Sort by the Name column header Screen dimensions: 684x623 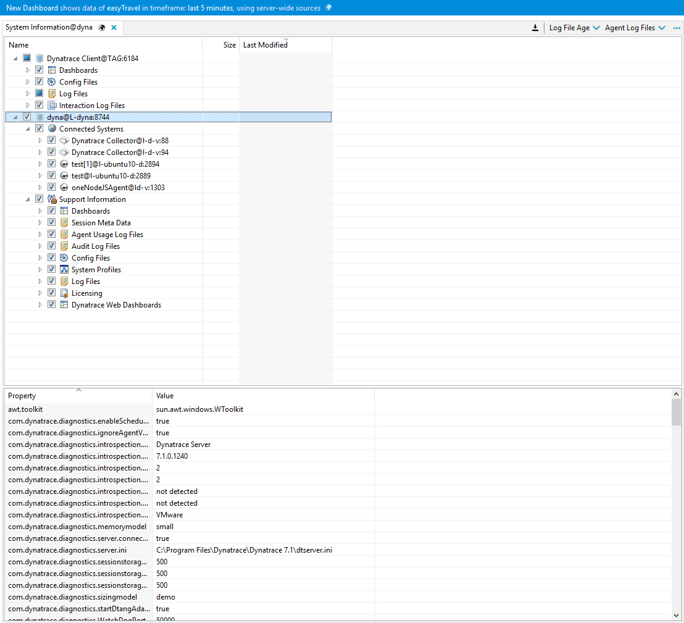pyautogui.click(x=103, y=45)
